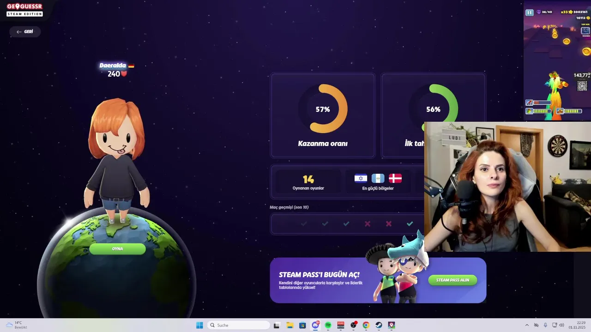
Task: Click the German flag next to Daeralda
Action: click(131, 66)
